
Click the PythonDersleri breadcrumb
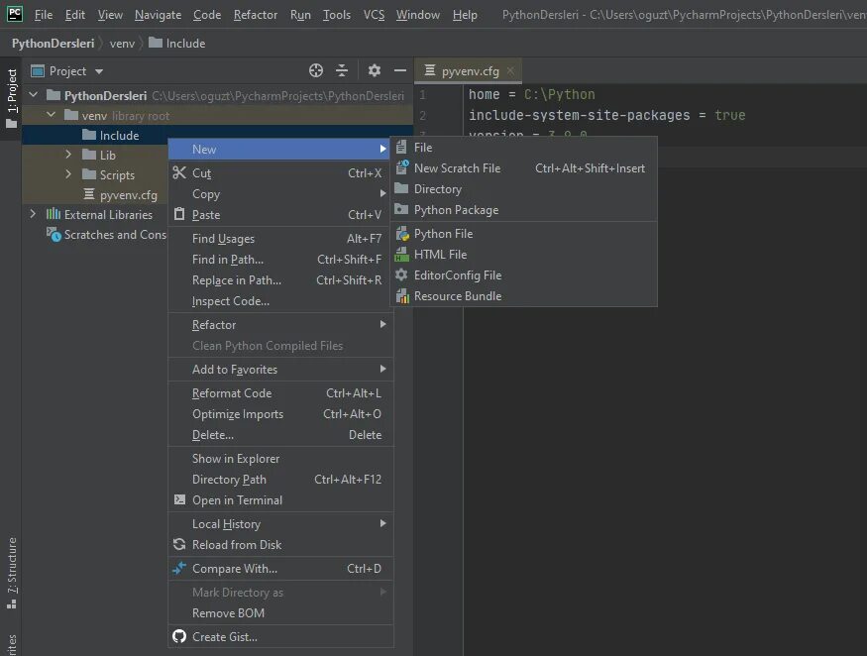tap(53, 44)
